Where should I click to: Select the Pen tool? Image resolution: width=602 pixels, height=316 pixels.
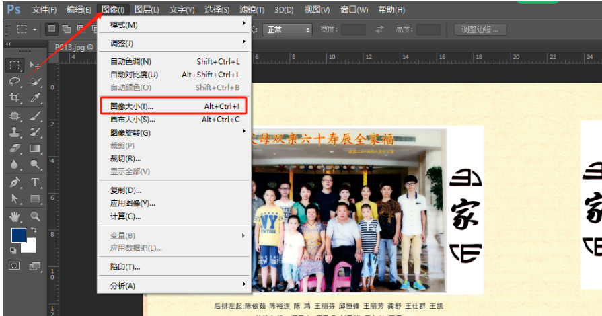[15, 182]
